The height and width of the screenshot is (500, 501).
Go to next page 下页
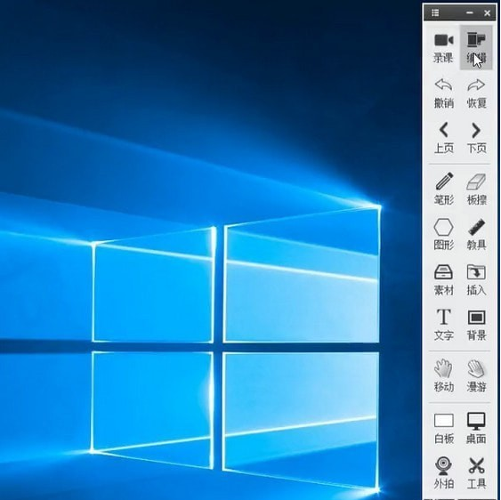[476, 138]
